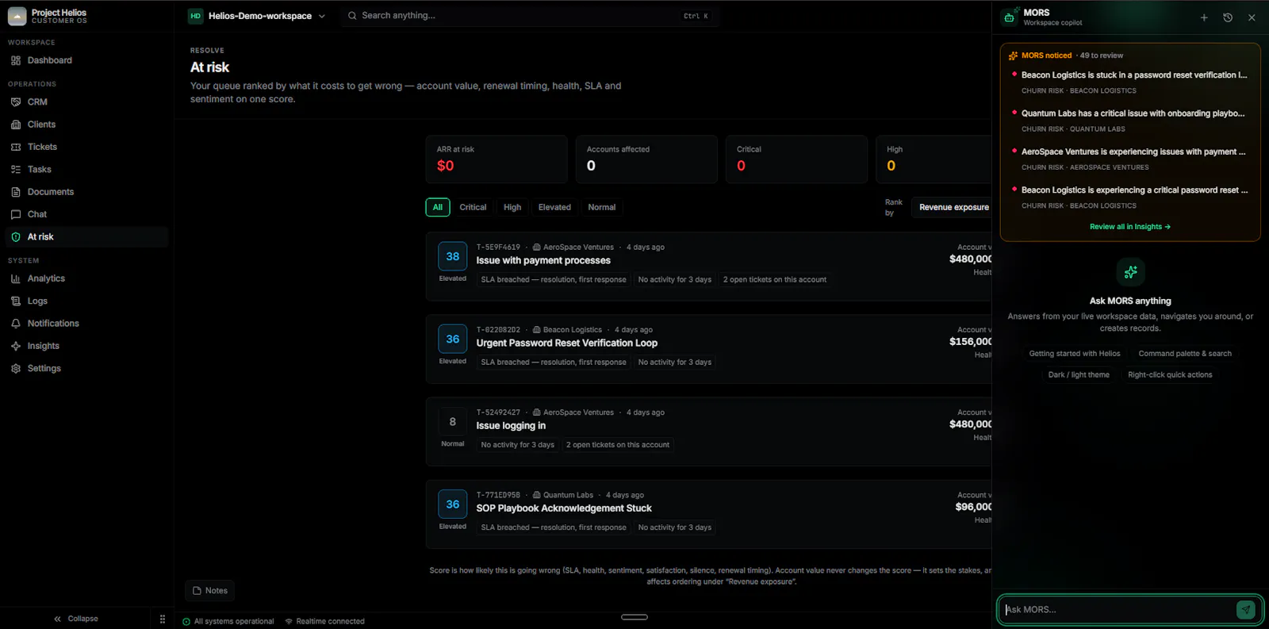
Task: Click the MORS bot avatar icon
Action: click(x=1010, y=17)
